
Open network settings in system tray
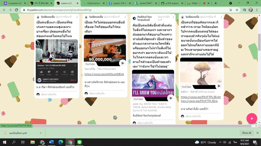(x=229, y=142)
